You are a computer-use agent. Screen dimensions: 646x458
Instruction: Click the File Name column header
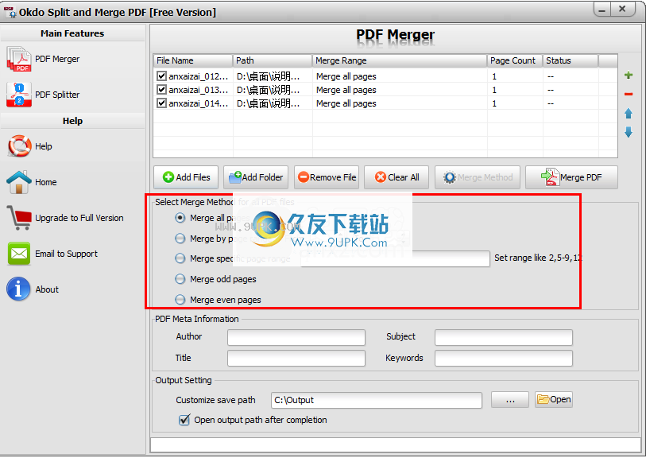pos(192,60)
